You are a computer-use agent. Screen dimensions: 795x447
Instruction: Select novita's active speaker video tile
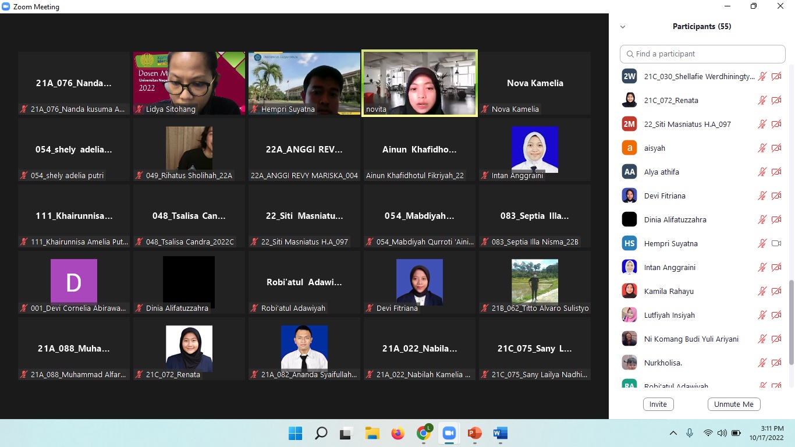tap(420, 83)
